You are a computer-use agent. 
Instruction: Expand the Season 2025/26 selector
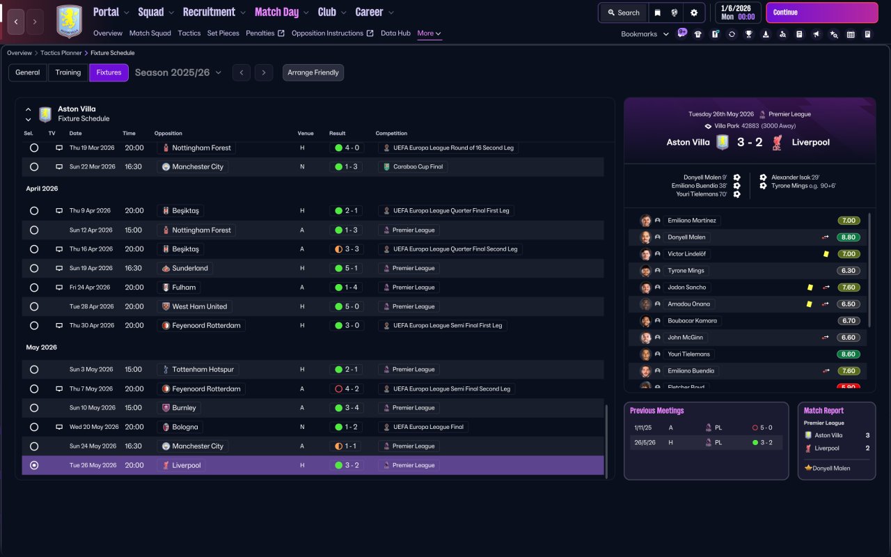(178, 72)
